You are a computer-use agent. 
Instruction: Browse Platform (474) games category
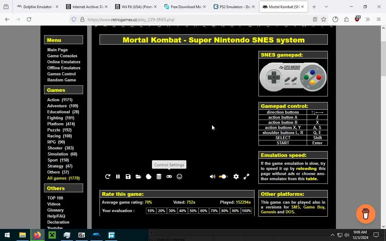tap(61, 124)
